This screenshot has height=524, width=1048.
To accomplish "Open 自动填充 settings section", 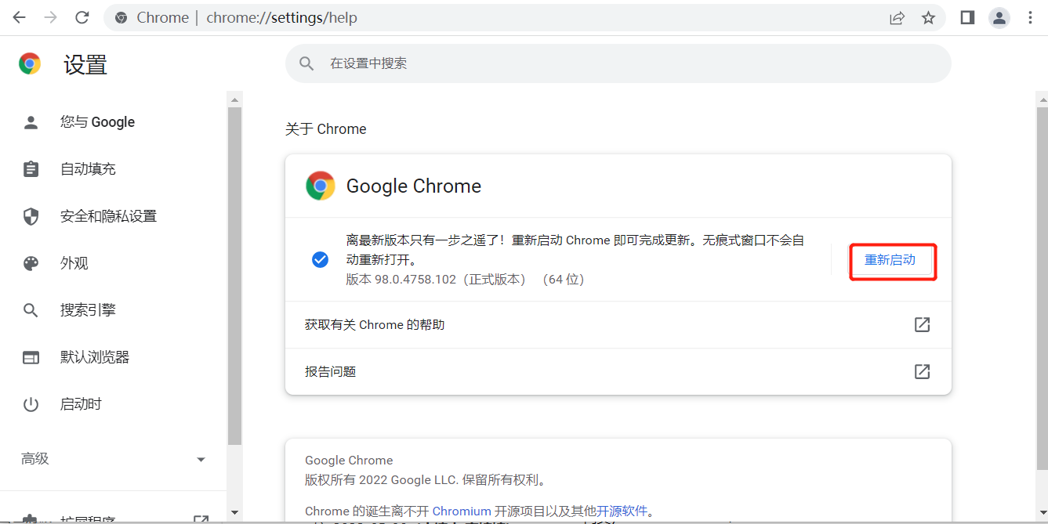I will (x=114, y=169).
